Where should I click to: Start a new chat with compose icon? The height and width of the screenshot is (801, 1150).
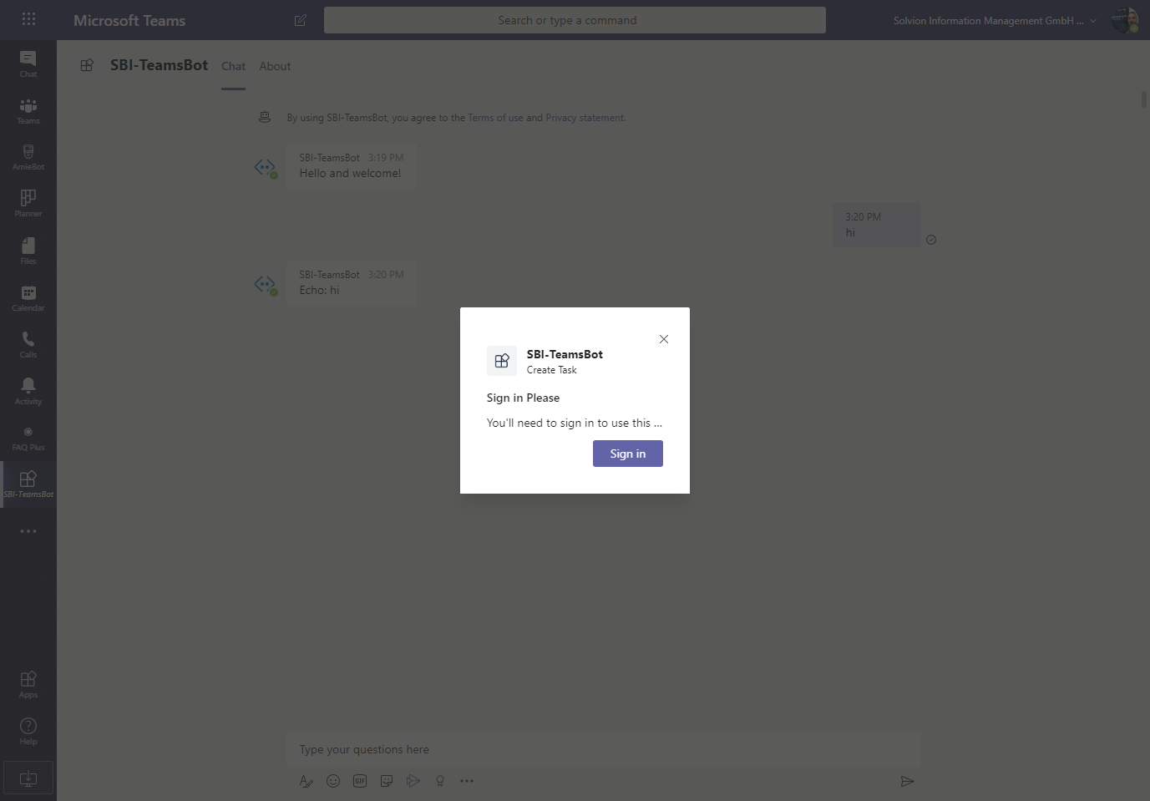coord(301,20)
